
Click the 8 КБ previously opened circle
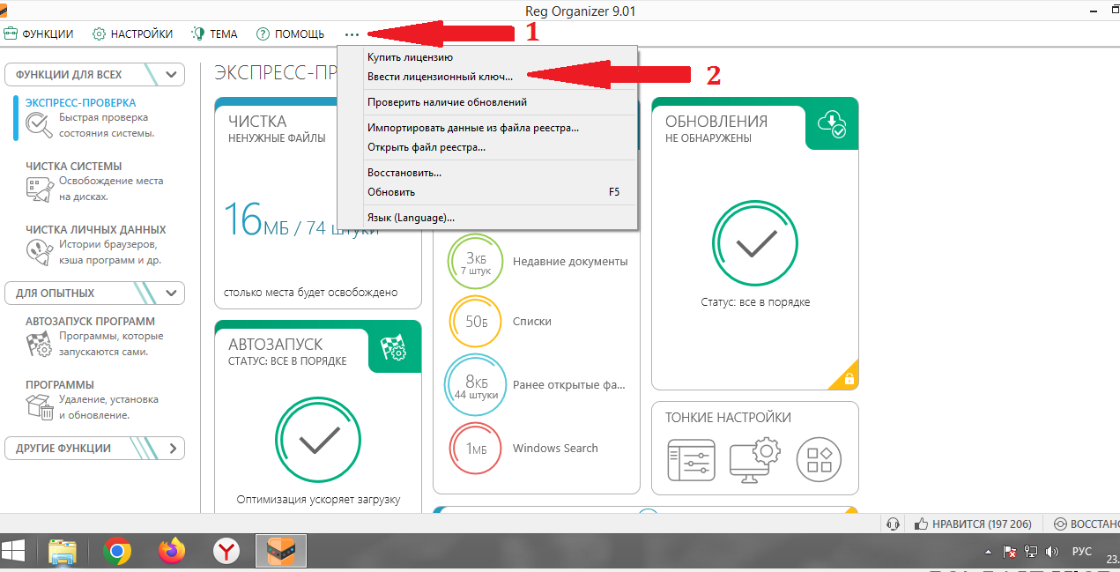coord(475,385)
